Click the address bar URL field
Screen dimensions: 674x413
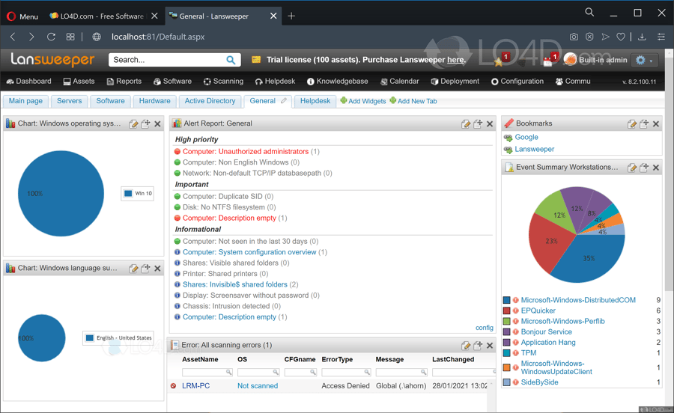click(x=158, y=37)
